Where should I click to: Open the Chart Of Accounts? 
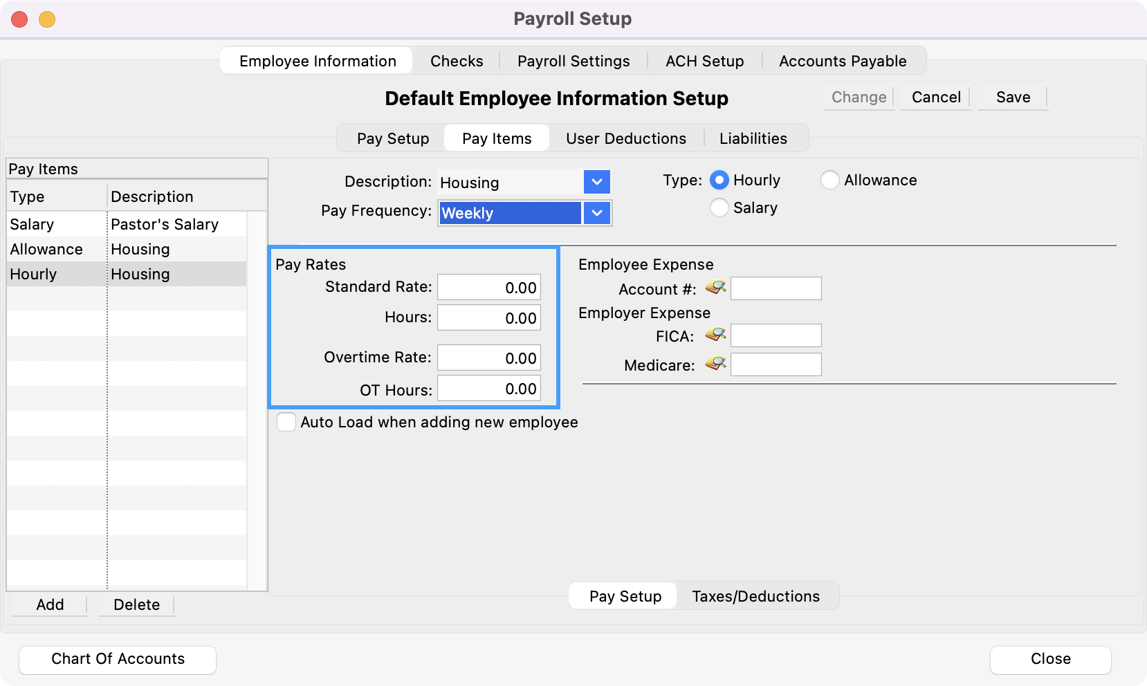coord(118,659)
